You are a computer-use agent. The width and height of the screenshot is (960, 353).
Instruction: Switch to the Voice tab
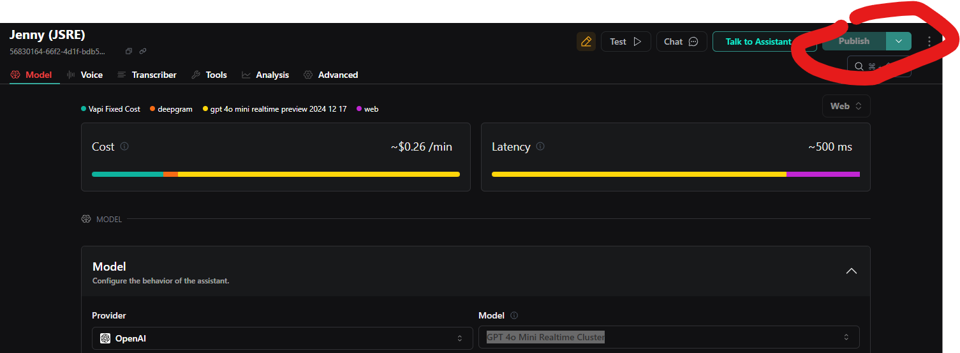click(x=85, y=75)
